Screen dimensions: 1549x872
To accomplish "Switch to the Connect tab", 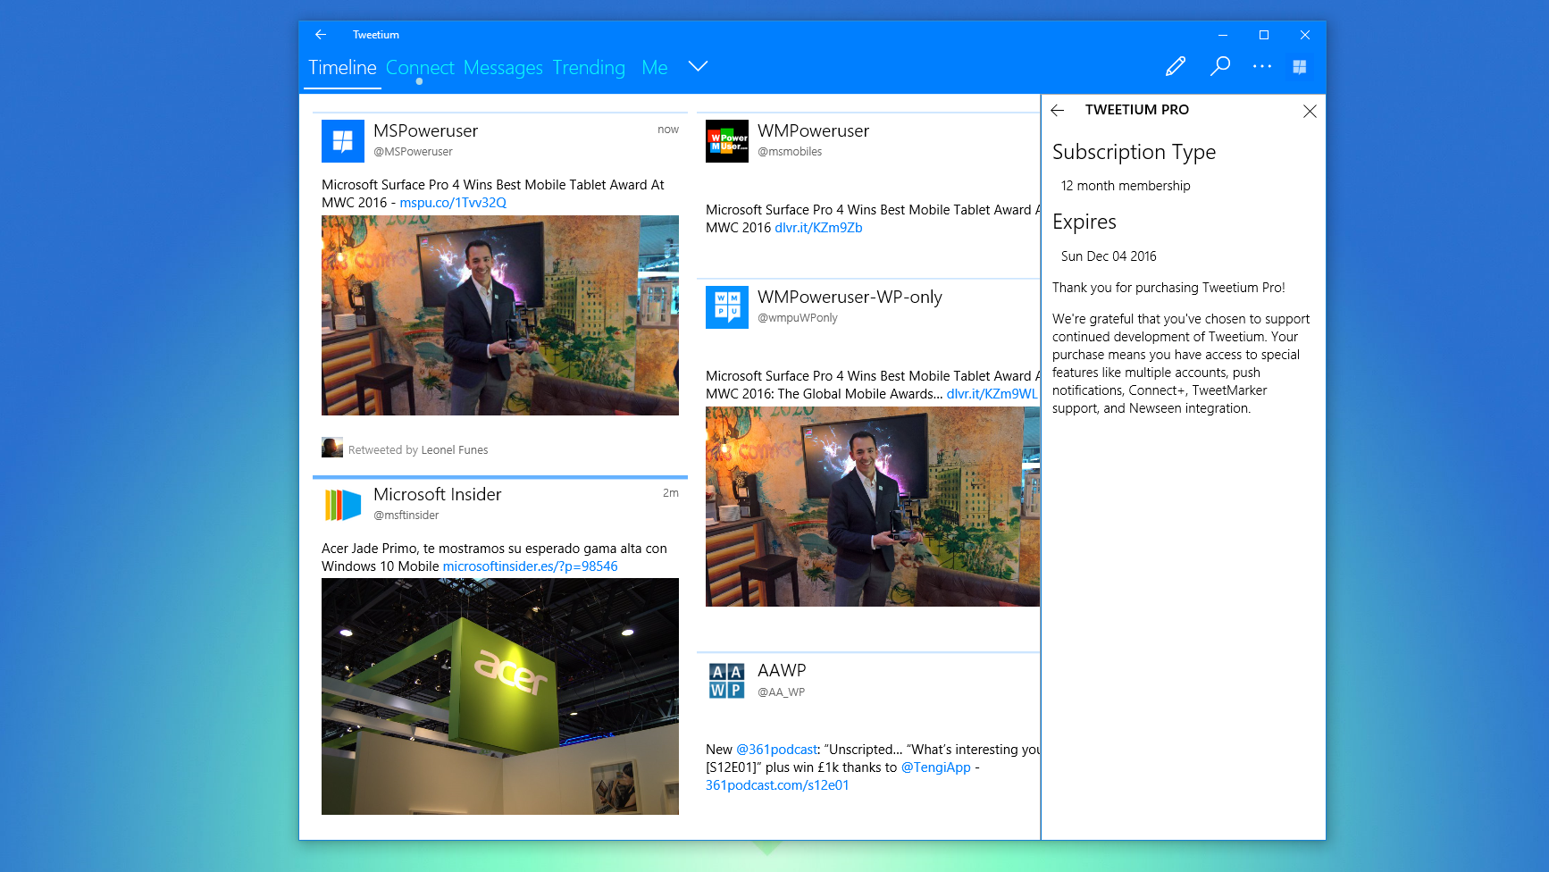I will (x=420, y=68).
